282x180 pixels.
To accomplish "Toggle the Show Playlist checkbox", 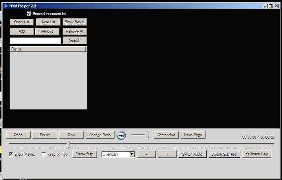I will pyautogui.click(x=11, y=154).
